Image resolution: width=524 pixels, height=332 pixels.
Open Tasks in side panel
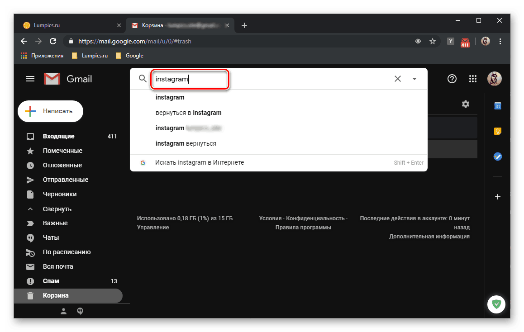pyautogui.click(x=498, y=157)
